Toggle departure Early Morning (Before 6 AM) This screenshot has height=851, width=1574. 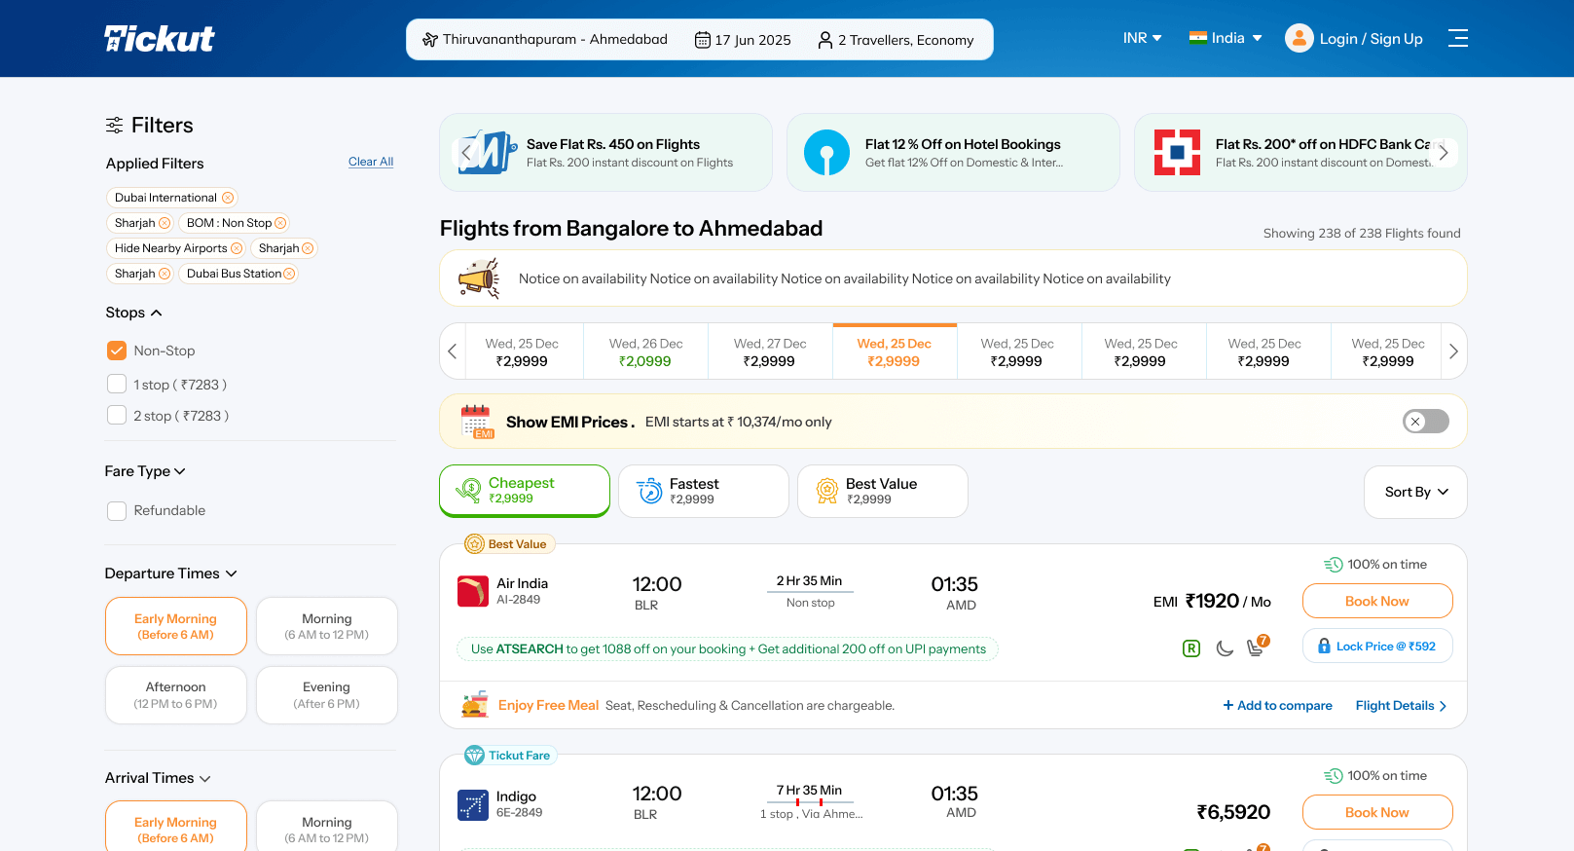[176, 626]
